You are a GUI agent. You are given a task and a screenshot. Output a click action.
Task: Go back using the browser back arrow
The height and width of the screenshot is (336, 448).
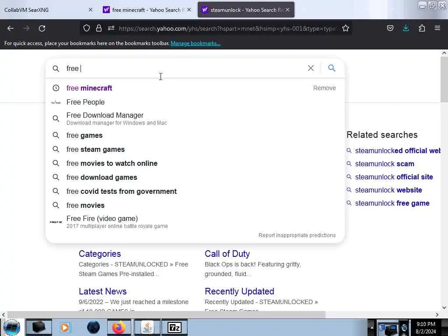(10, 28)
